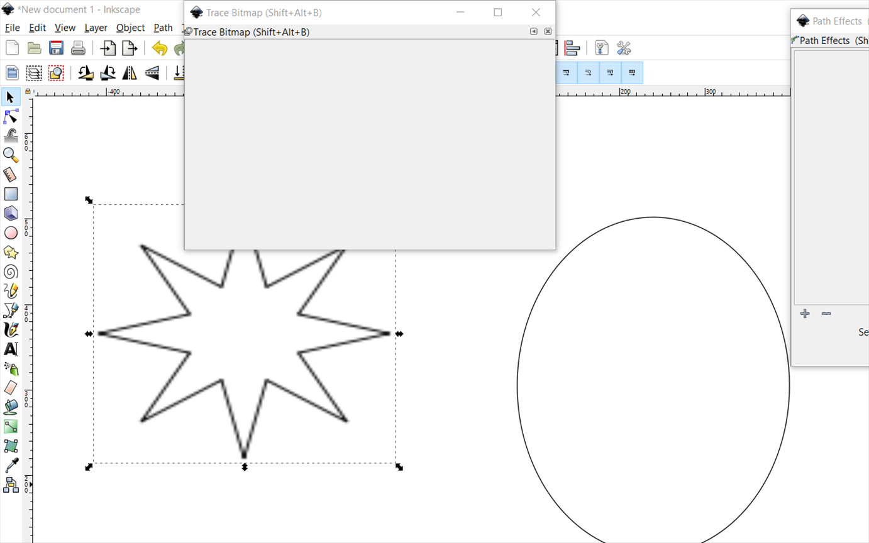This screenshot has height=543, width=869.
Task: Toggle move patterns with object
Action: pyautogui.click(x=632, y=73)
